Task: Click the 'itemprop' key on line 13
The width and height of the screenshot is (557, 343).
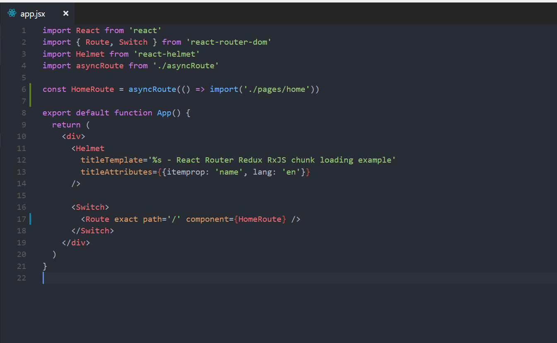Action: [x=186, y=172]
